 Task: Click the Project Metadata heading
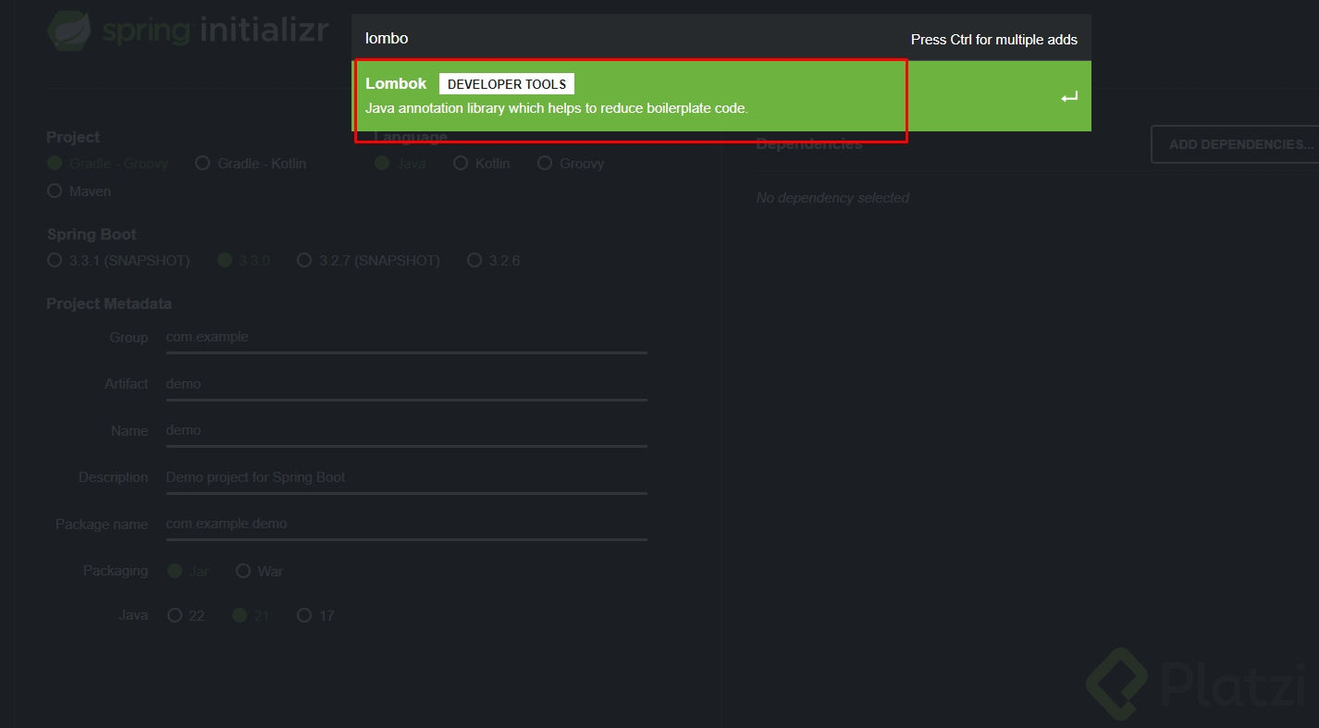[x=109, y=303]
